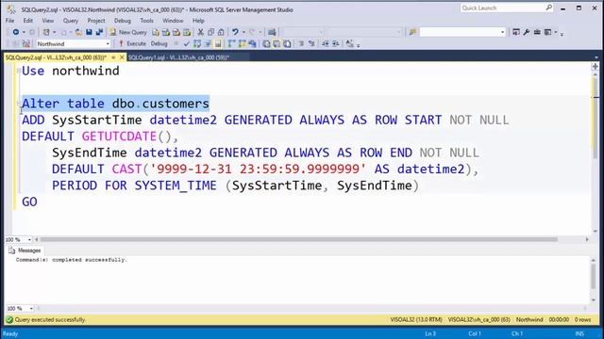Viewport: 604px width, 339px height.
Task: Toggle Include Client Statistics
Action: point(252,44)
